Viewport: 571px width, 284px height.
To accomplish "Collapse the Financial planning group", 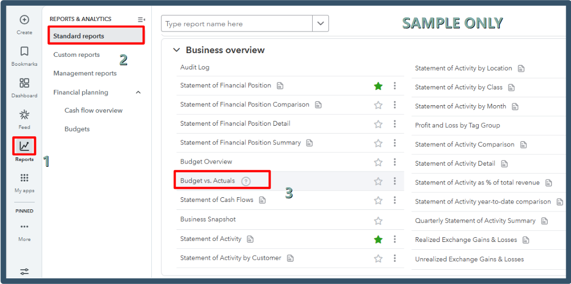I will [x=138, y=93].
